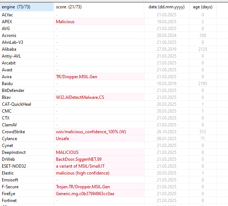Image resolution: width=228 pixels, height=206 pixels.
Task: Click Baidu date 18.03.2019
Action: pos(167,84)
